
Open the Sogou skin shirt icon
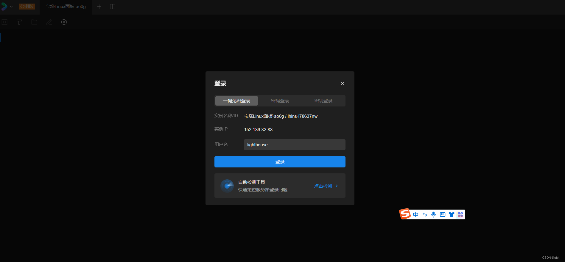point(452,214)
